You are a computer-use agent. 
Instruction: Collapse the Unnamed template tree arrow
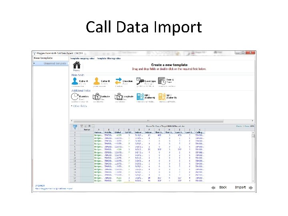pyautogui.click(x=34, y=63)
